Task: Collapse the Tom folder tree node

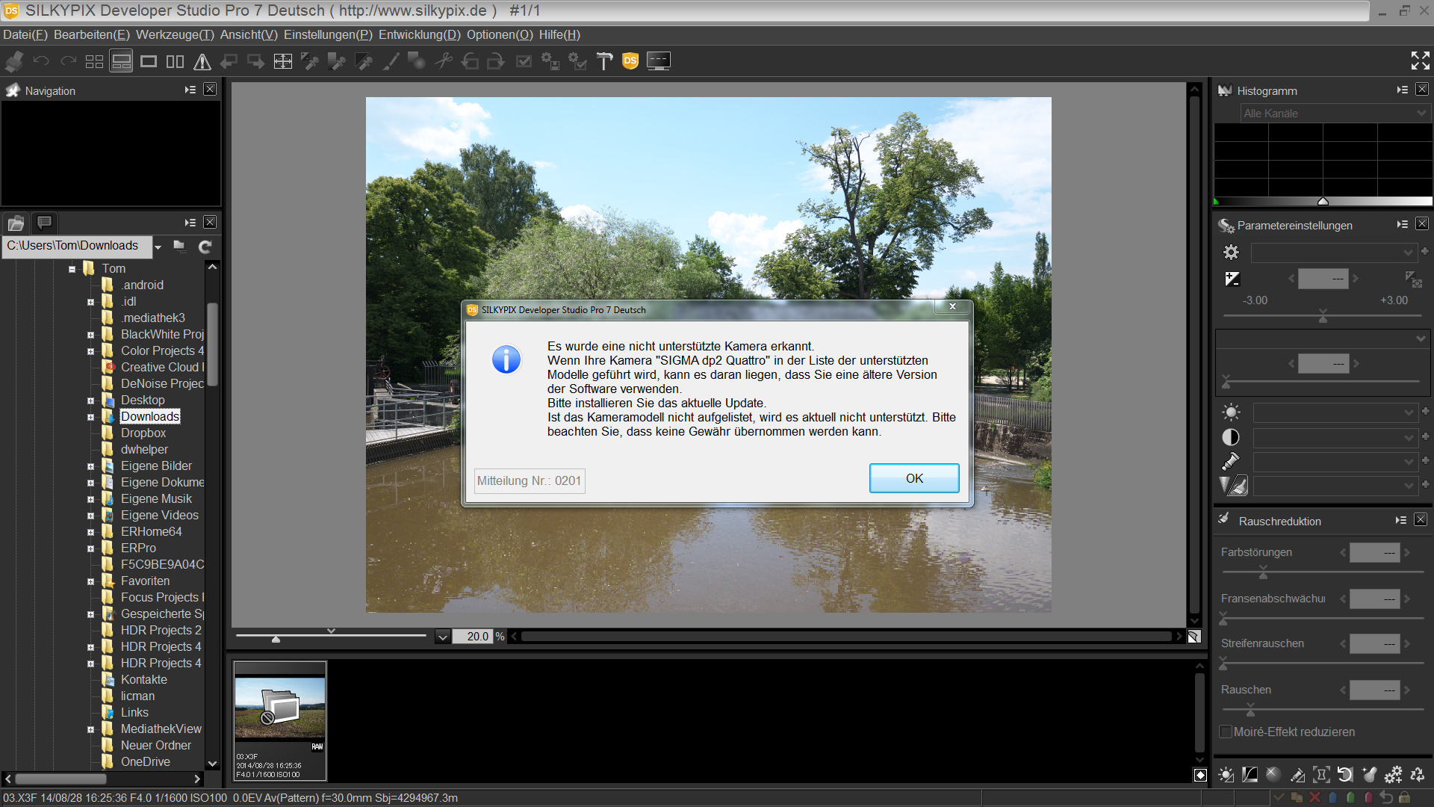Action: [x=72, y=269]
